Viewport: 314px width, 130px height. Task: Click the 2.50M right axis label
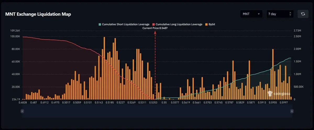(x=297, y=36)
